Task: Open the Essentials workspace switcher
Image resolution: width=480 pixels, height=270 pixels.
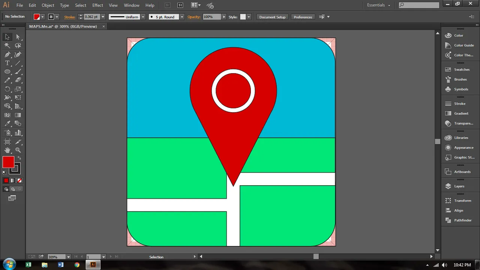Action: click(x=378, y=5)
